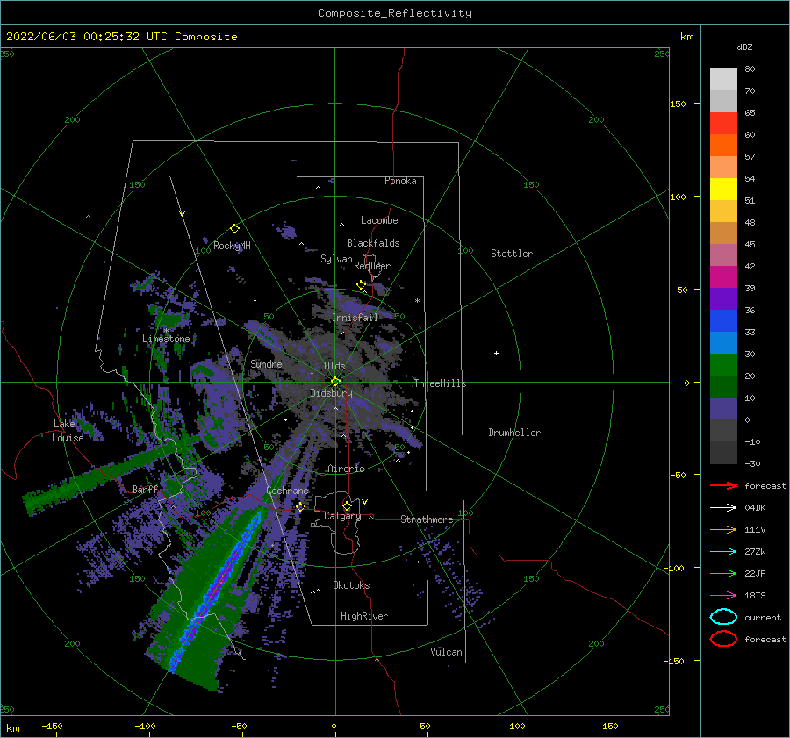Click the 100 tick on right axis
790x738 pixels.
pyautogui.click(x=678, y=197)
